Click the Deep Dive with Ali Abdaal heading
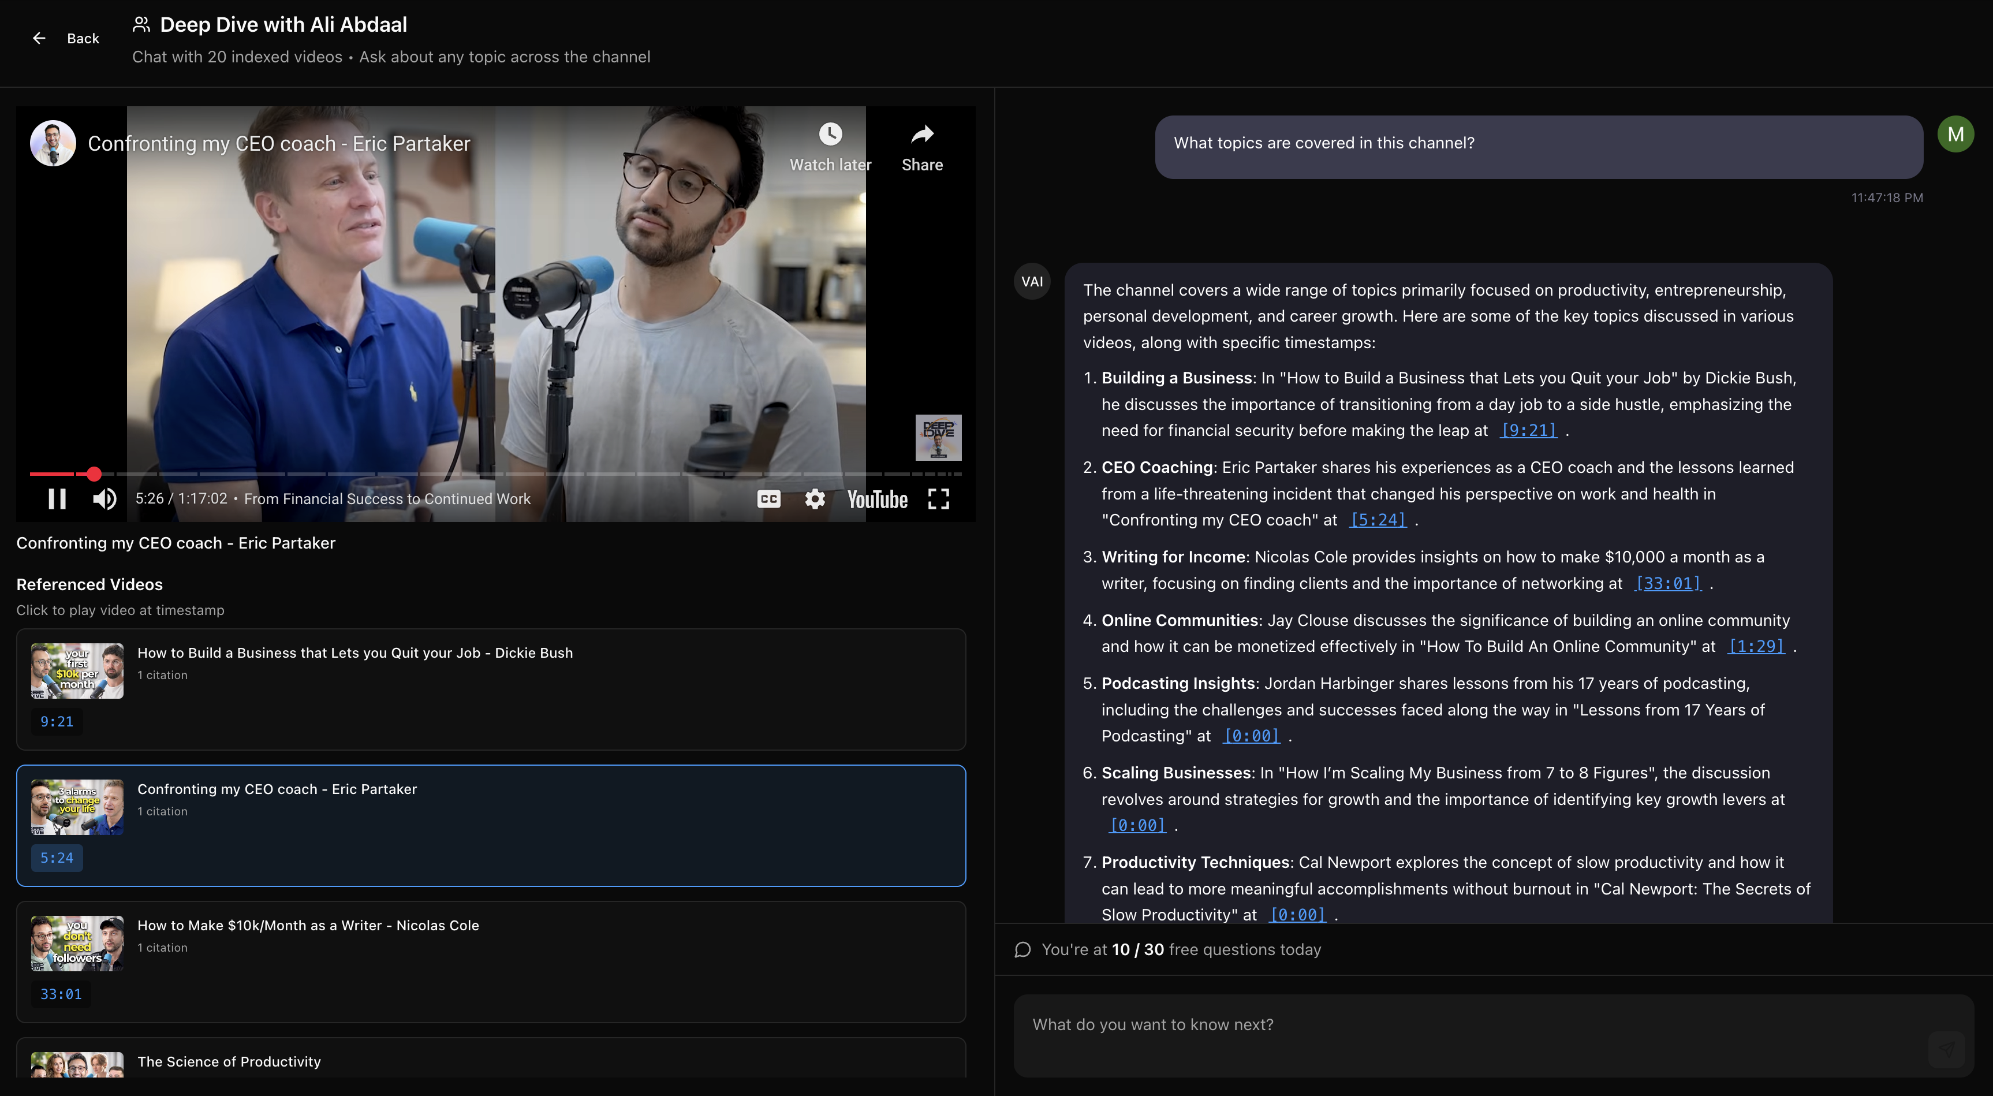1993x1096 pixels. [x=283, y=25]
